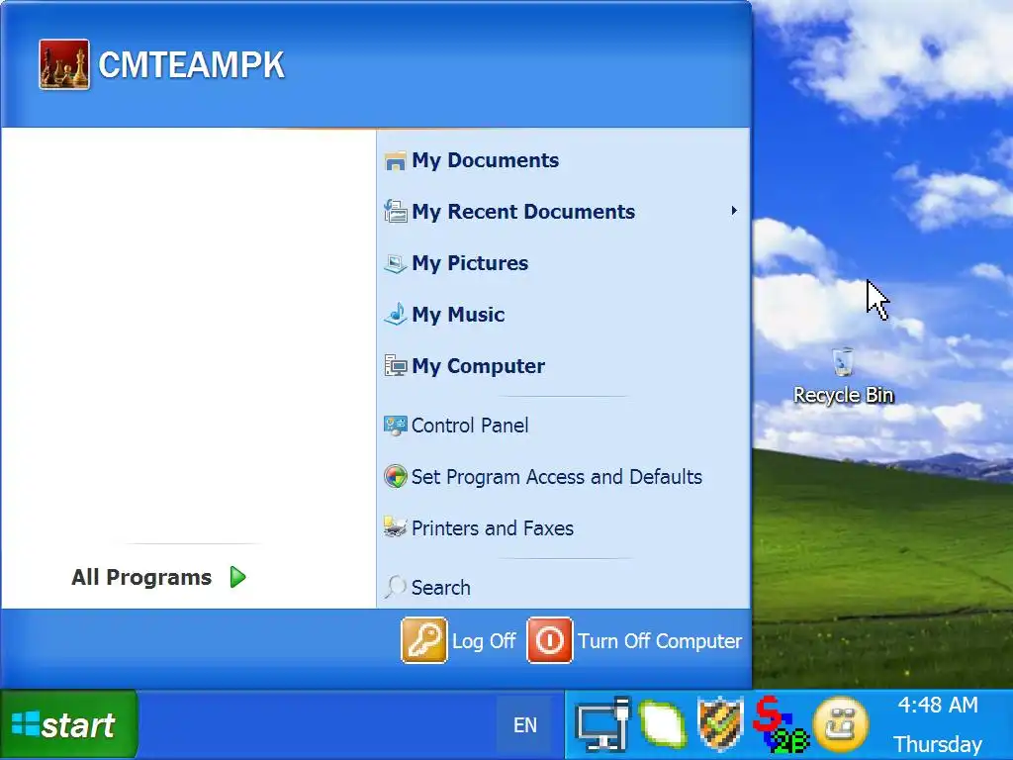1013x760 pixels.
Task: Click the green start button
Action: [68, 724]
